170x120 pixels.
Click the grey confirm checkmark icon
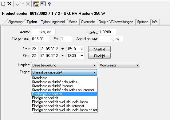coord(18,4)
